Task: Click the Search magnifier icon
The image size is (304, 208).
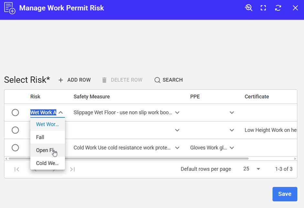Action: (x=157, y=80)
